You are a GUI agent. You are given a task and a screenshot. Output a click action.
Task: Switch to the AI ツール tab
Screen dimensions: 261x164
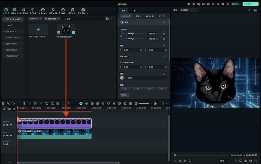150,16
